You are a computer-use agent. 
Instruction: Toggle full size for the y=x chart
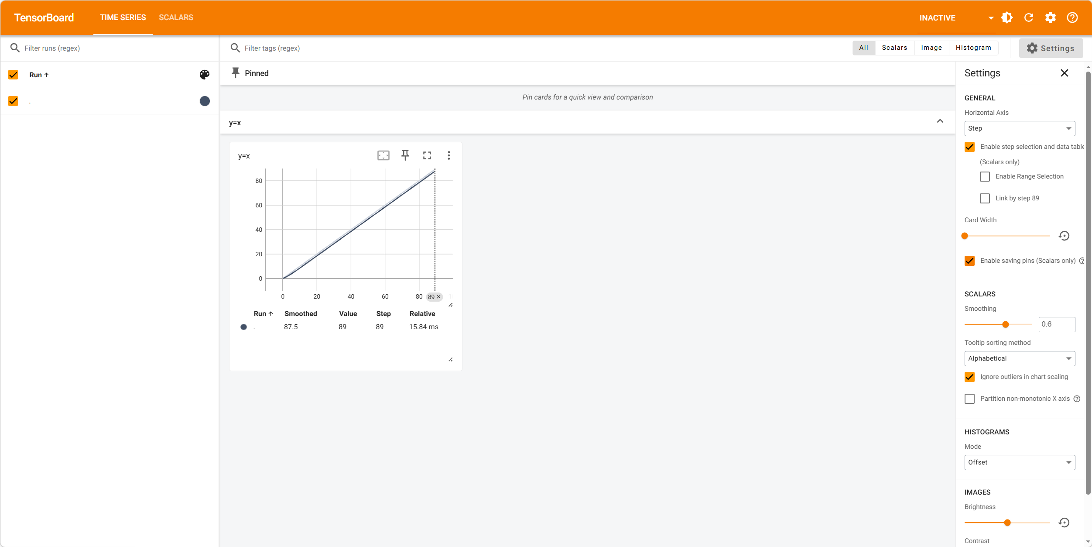click(x=427, y=155)
